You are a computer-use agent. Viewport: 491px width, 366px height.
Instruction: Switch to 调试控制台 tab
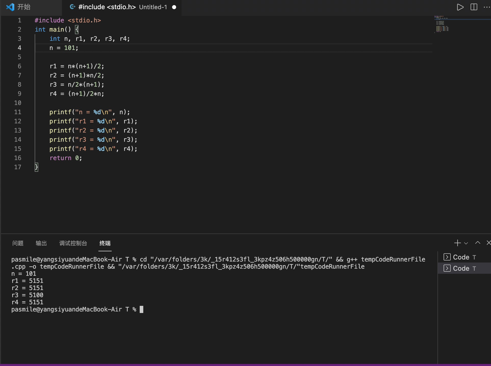[x=73, y=243]
